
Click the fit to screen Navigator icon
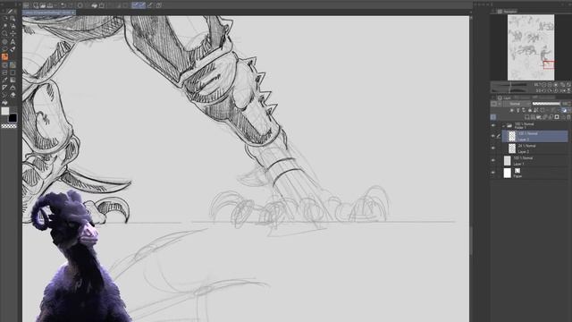point(562,85)
